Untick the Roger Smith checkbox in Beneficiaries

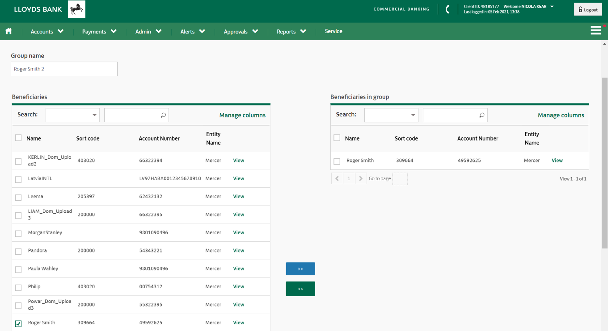(x=18, y=323)
